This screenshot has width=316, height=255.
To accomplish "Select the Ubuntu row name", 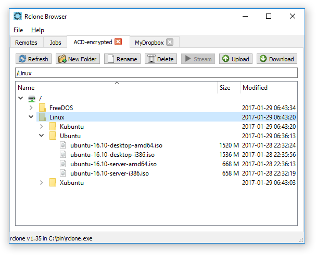I will [70, 136].
